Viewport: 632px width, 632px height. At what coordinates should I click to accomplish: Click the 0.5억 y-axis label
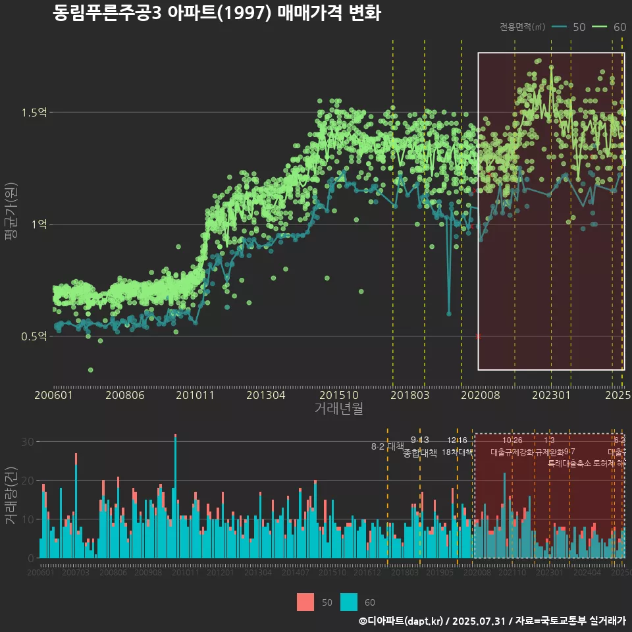coord(34,336)
